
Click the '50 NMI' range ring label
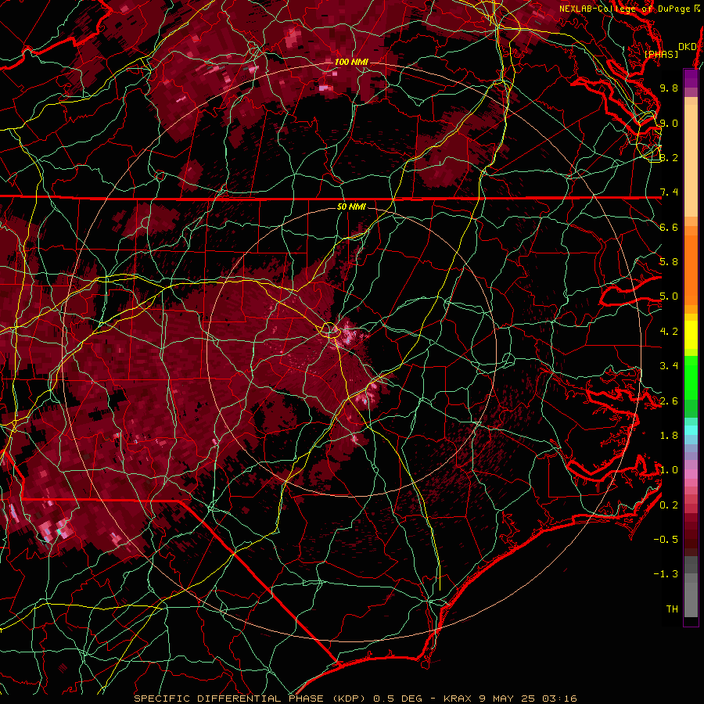click(351, 207)
